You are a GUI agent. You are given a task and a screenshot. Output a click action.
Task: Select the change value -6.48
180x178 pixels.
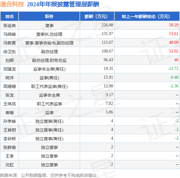click(x=174, y=77)
